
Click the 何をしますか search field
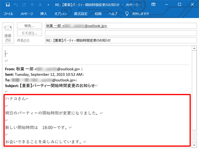click(x=140, y=14)
